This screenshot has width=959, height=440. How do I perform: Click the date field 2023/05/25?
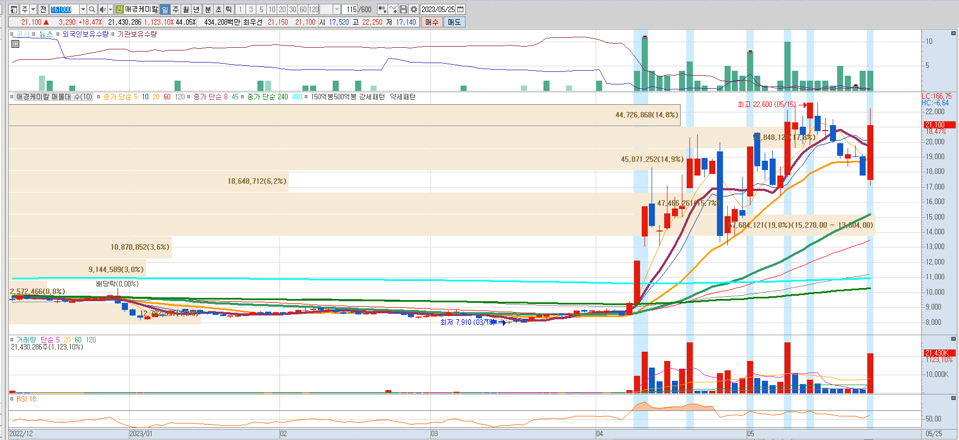click(x=438, y=9)
